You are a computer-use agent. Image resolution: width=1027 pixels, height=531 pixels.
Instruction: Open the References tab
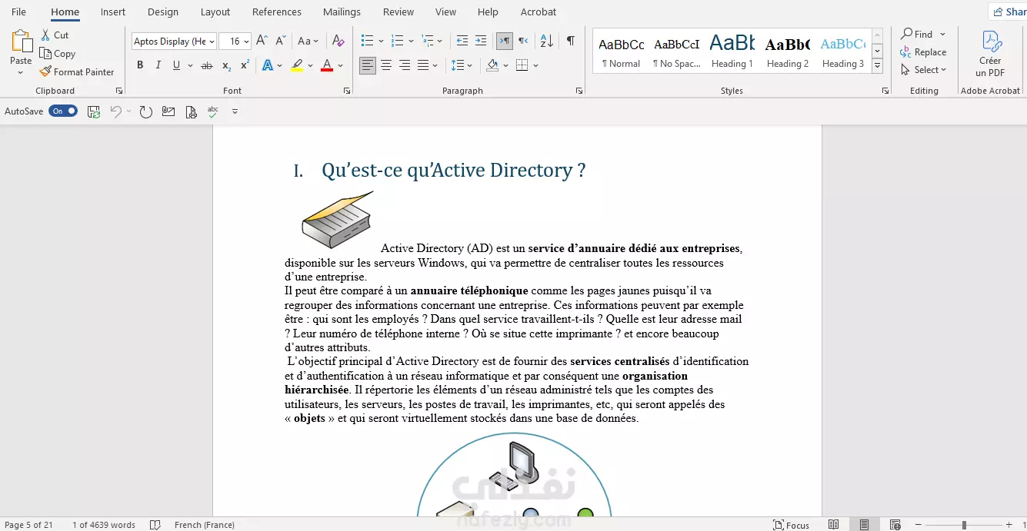tap(277, 12)
